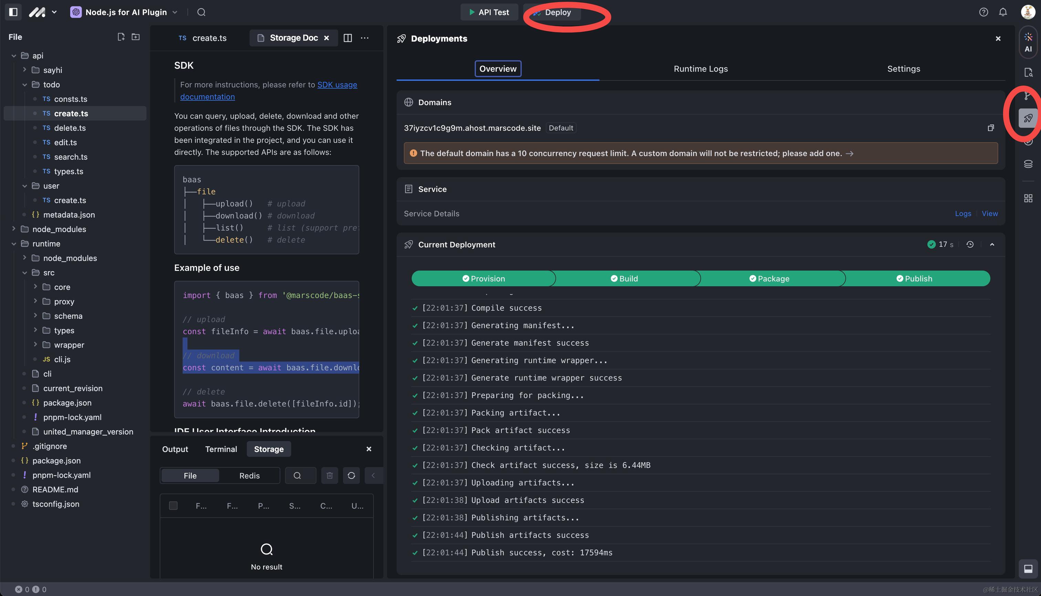Open the AI assistant panel icon
The width and height of the screenshot is (1041, 596).
point(1028,43)
